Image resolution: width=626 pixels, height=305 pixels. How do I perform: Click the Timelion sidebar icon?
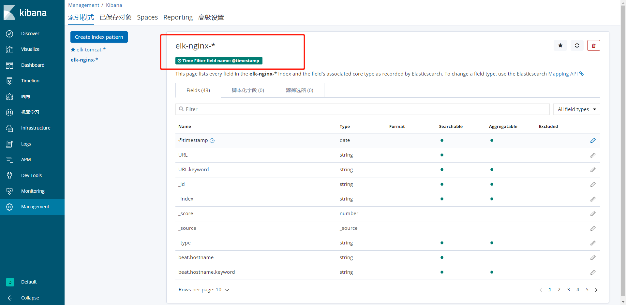[x=9, y=81]
